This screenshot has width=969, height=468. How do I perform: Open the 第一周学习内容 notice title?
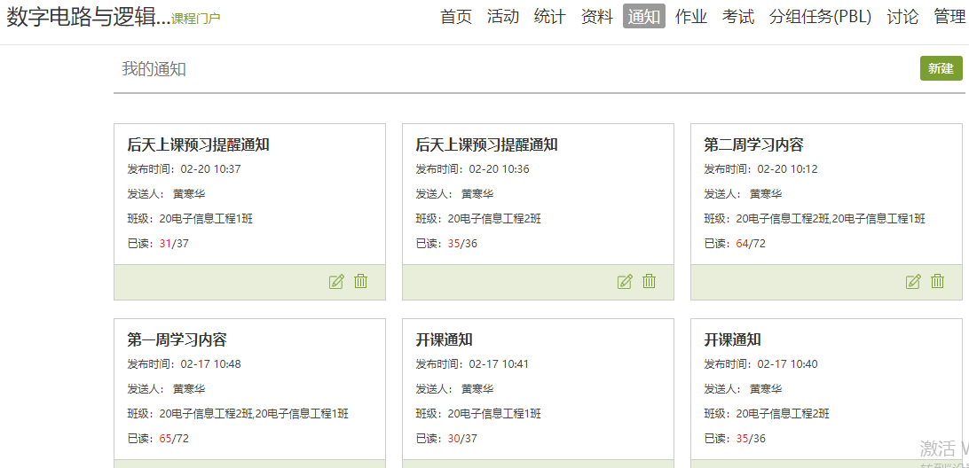(177, 339)
